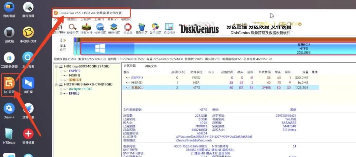Collapse the HD0:tigoSSD240GB tree node
The height and width of the screenshot is (157, 356).
coord(56,66)
